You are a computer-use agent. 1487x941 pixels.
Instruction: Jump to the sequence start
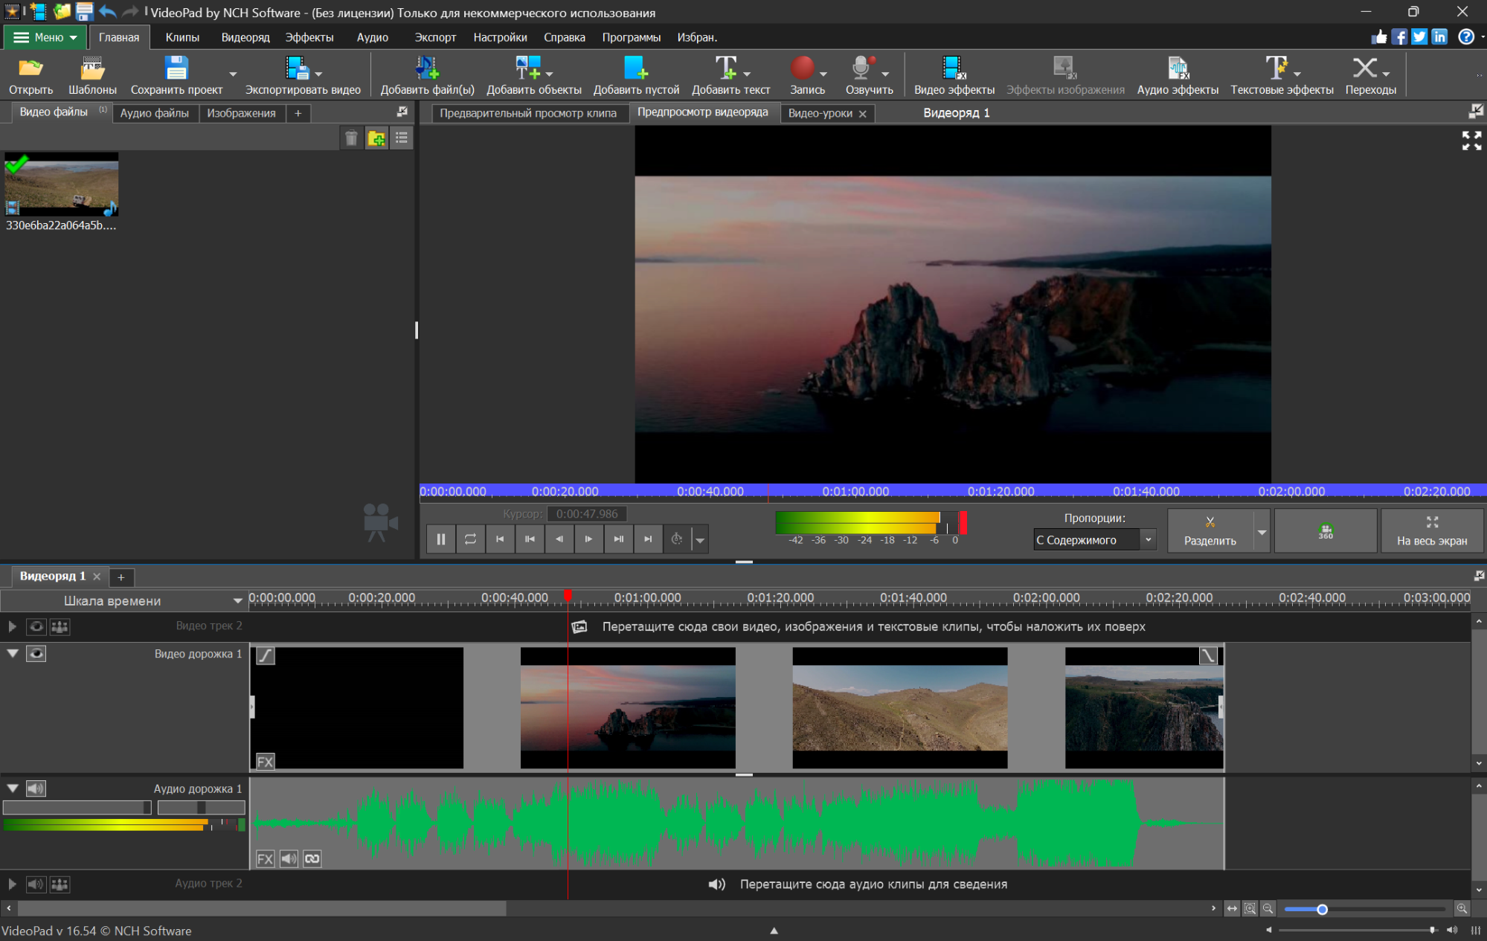(x=500, y=539)
